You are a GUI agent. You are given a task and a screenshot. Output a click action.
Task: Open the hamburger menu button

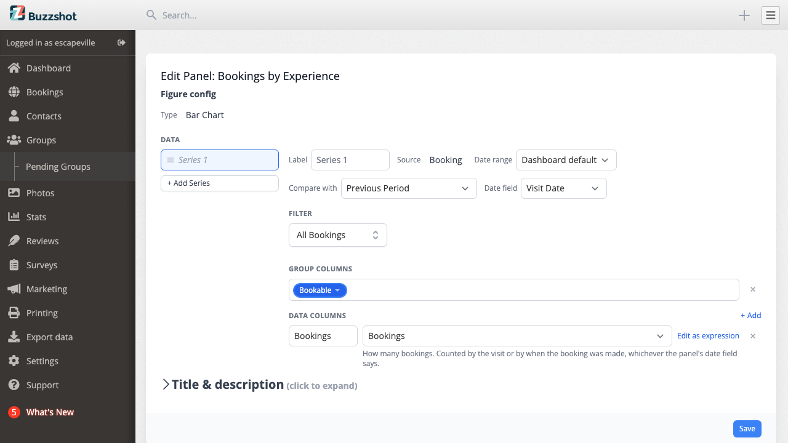[x=771, y=15]
